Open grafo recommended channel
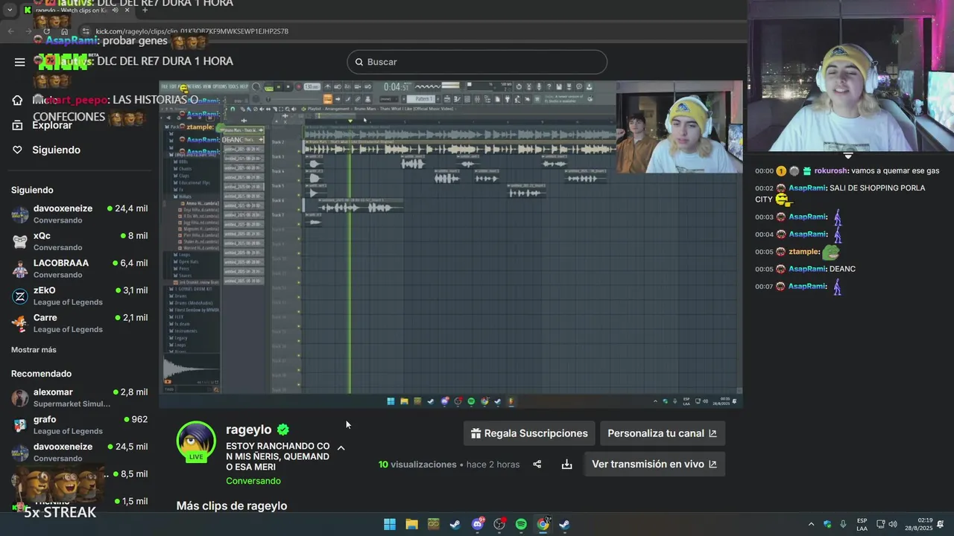 [80, 425]
